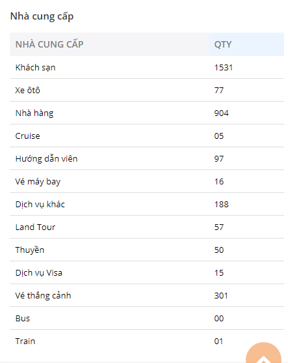The image size is (288, 363).
Task: Select the Khách sạn row
Action: point(147,67)
